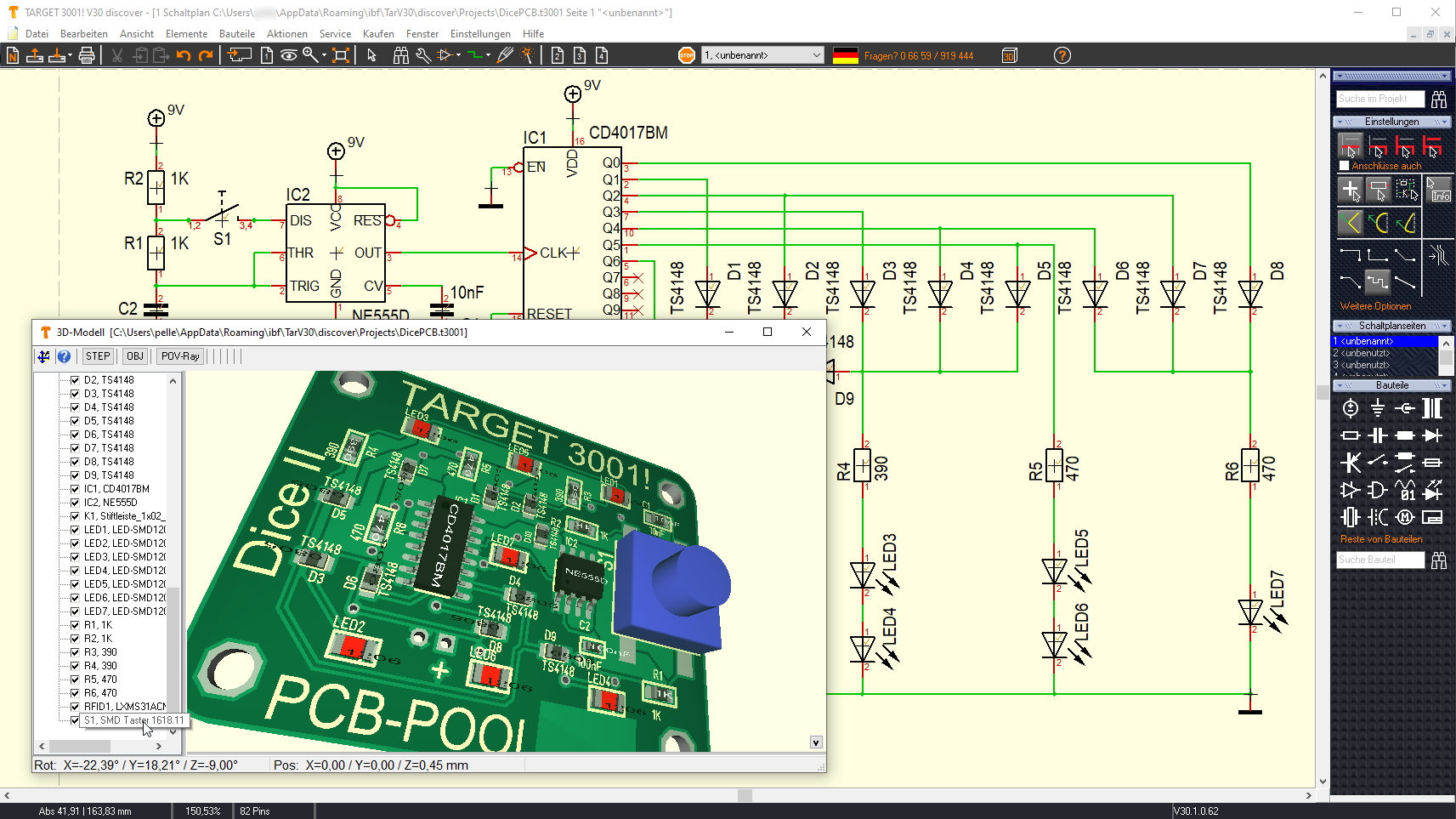Enable the 'Anschlüsse auch' checkbox
The width and height of the screenshot is (1456, 819).
click(1344, 166)
